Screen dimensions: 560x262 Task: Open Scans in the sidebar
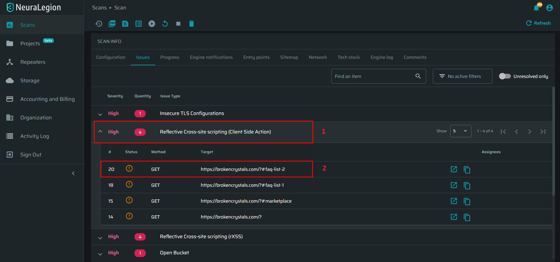(42, 25)
